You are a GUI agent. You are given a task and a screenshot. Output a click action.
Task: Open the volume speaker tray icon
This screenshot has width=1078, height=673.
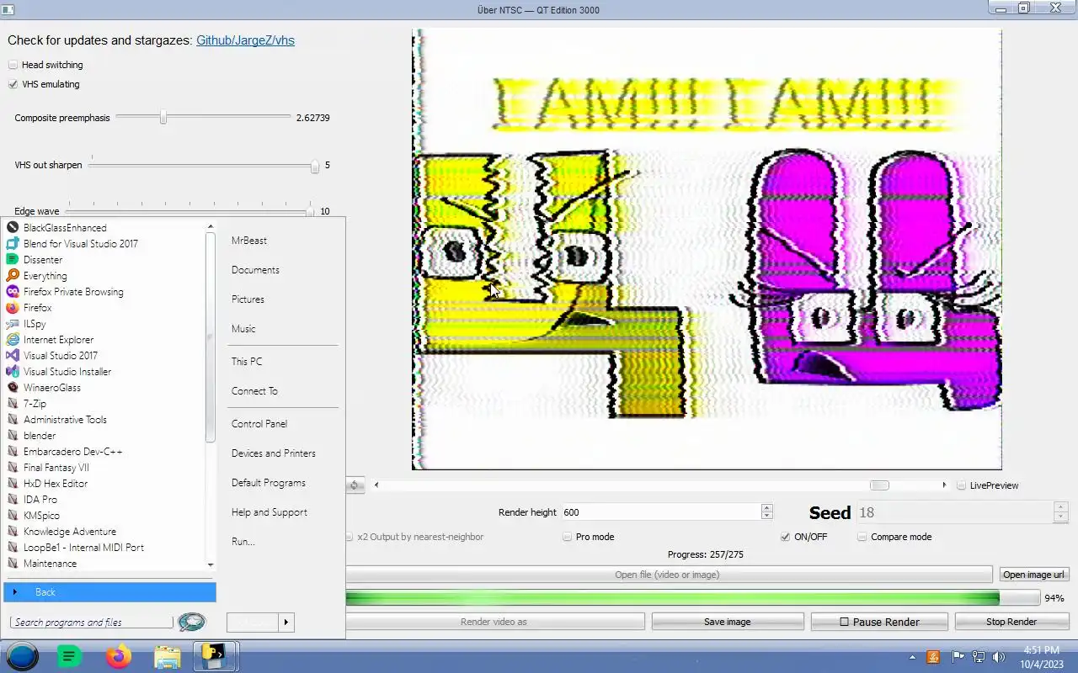click(x=999, y=657)
